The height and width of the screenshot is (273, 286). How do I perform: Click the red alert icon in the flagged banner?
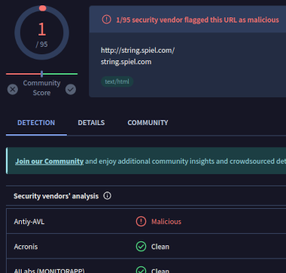click(x=106, y=20)
